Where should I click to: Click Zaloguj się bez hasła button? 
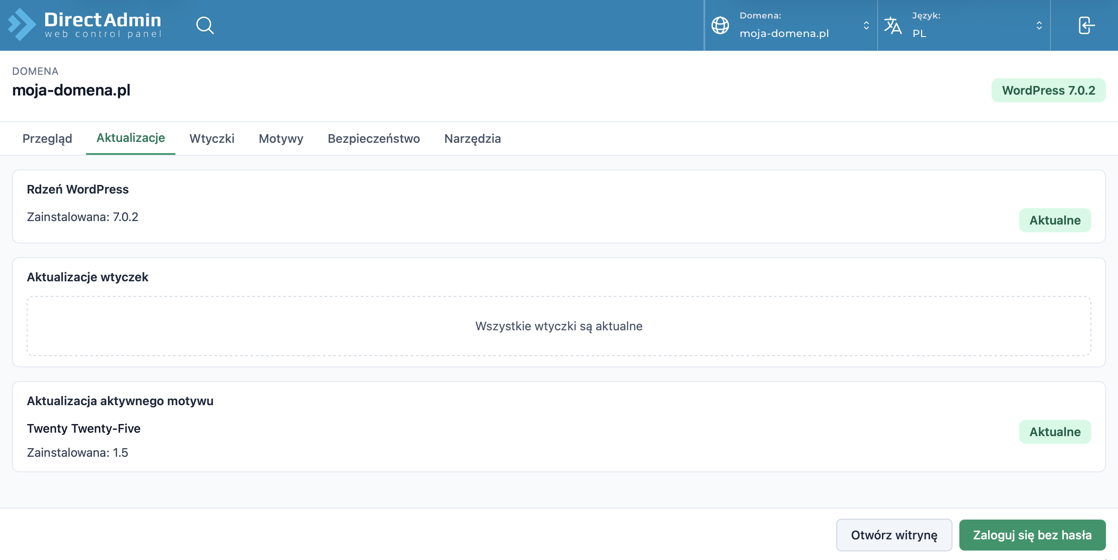1032,535
